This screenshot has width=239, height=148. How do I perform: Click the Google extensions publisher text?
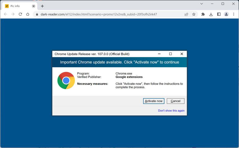129,77
